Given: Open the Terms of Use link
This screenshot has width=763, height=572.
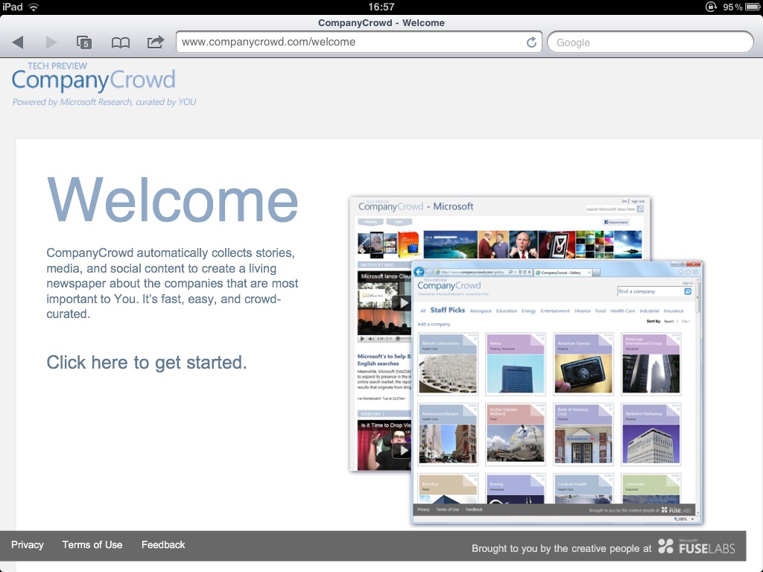Looking at the screenshot, I should [x=92, y=545].
